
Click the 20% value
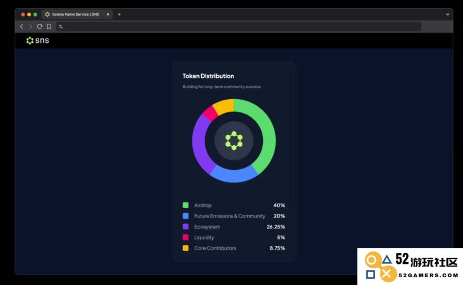[279, 216]
